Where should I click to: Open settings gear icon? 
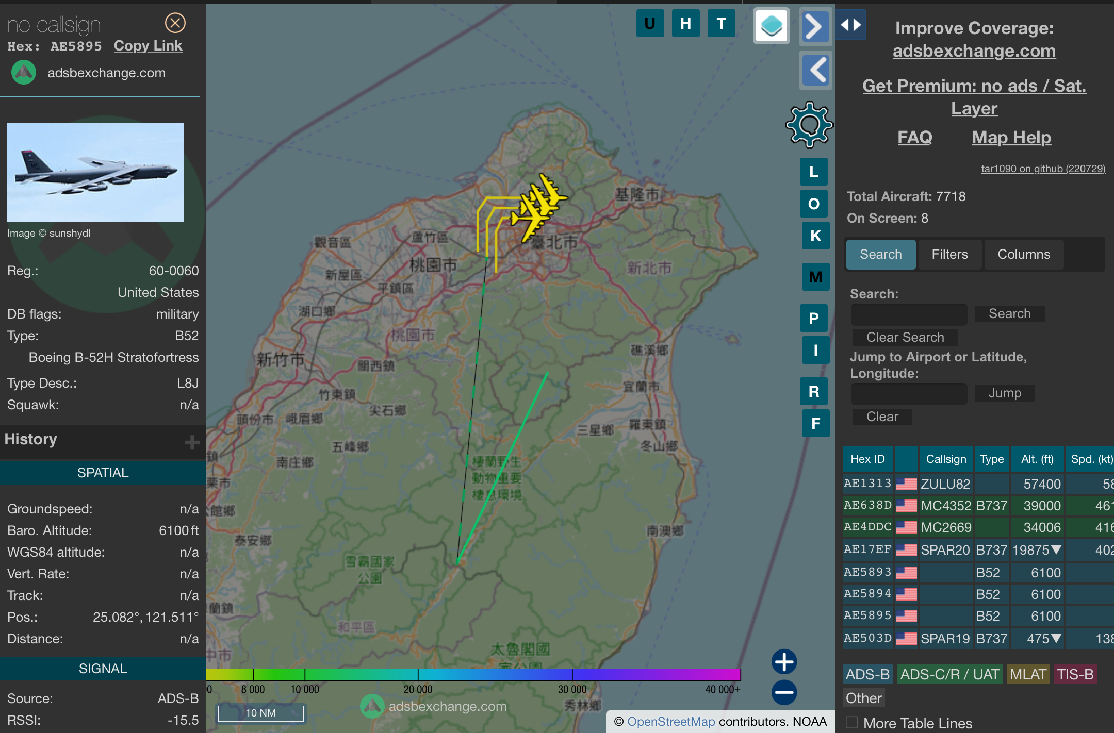(x=809, y=124)
